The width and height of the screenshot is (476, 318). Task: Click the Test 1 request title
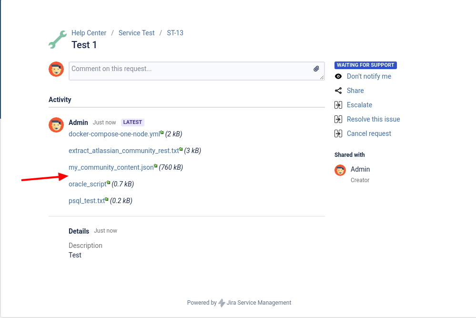point(84,45)
